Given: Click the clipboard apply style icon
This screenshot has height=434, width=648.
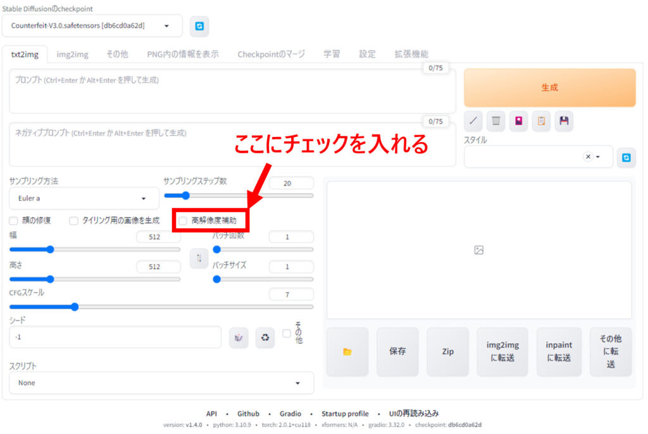Looking at the screenshot, I should [541, 121].
